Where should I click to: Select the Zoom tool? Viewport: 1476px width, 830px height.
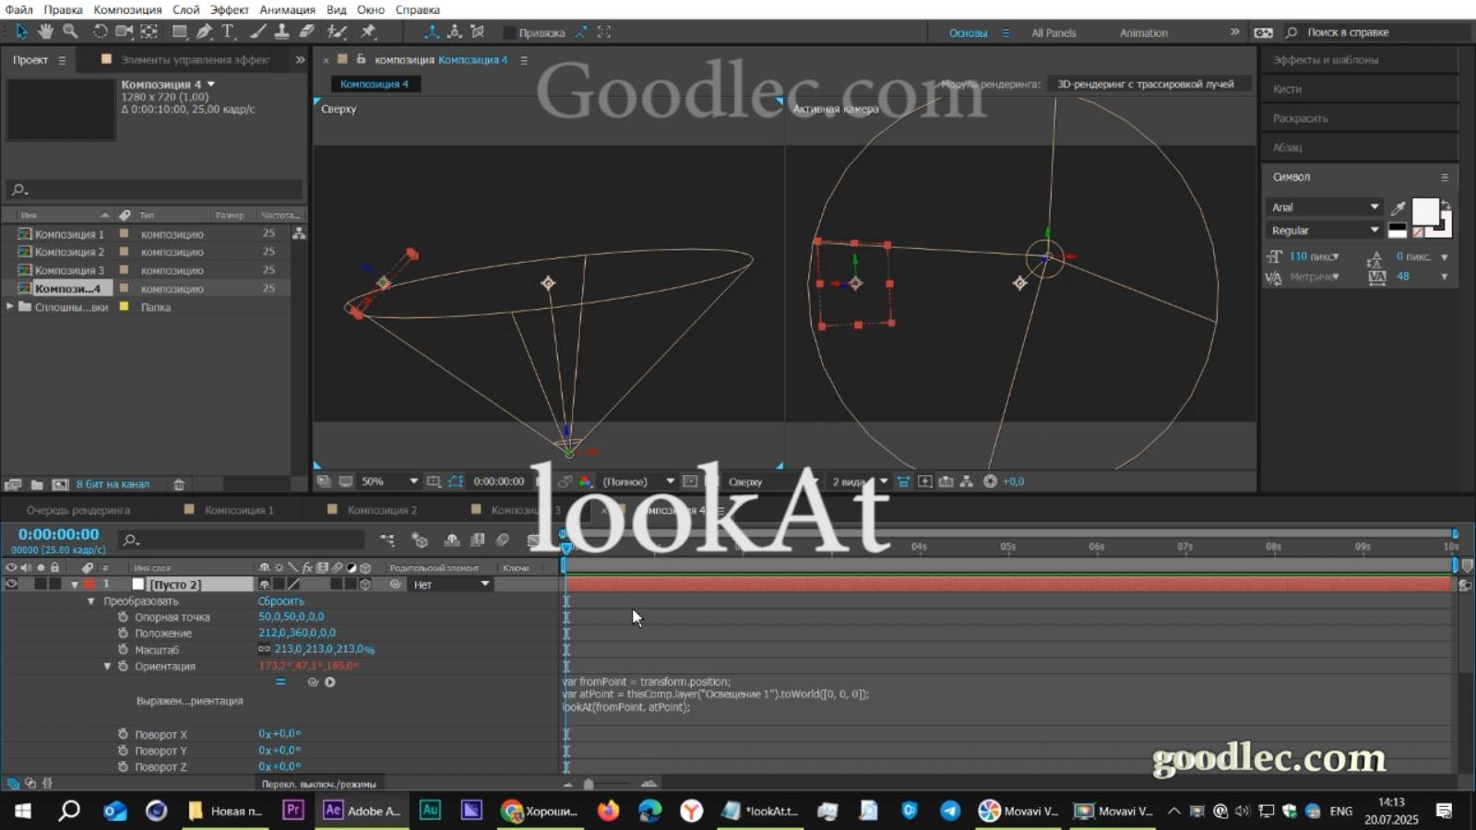[x=70, y=31]
